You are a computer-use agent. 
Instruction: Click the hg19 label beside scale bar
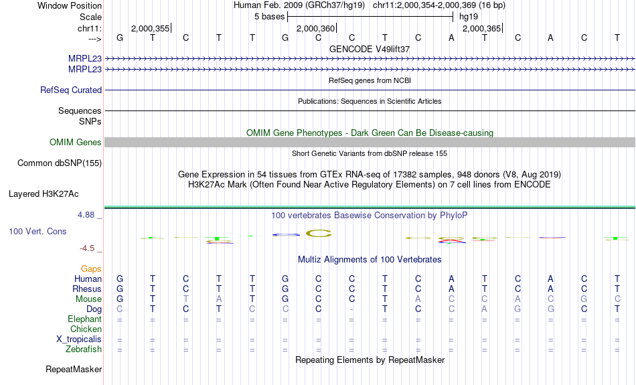point(469,17)
